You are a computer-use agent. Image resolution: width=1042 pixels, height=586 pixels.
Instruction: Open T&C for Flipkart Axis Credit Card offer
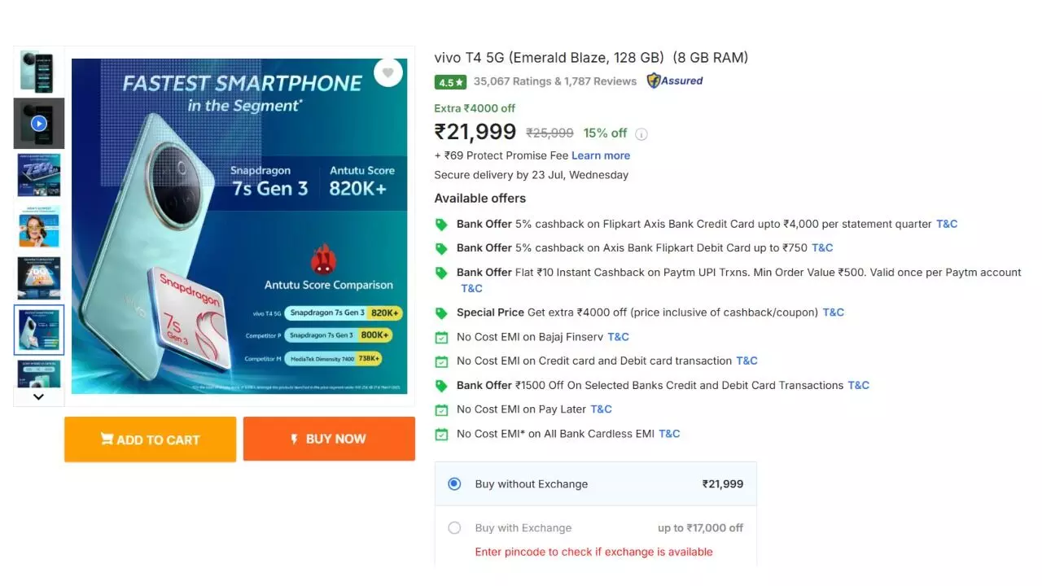pyautogui.click(x=947, y=224)
